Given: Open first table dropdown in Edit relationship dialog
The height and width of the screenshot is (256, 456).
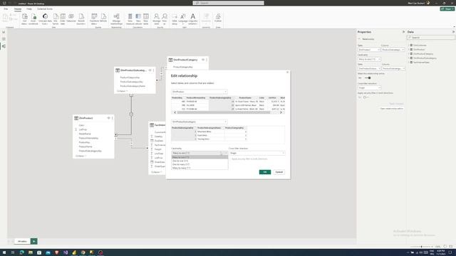Looking at the screenshot, I should pyautogui.click(x=199, y=92).
